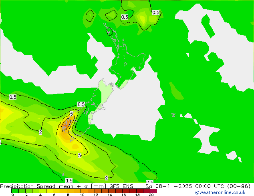
Task: Click the small oval contour over Northland
Action: pos(109,31)
